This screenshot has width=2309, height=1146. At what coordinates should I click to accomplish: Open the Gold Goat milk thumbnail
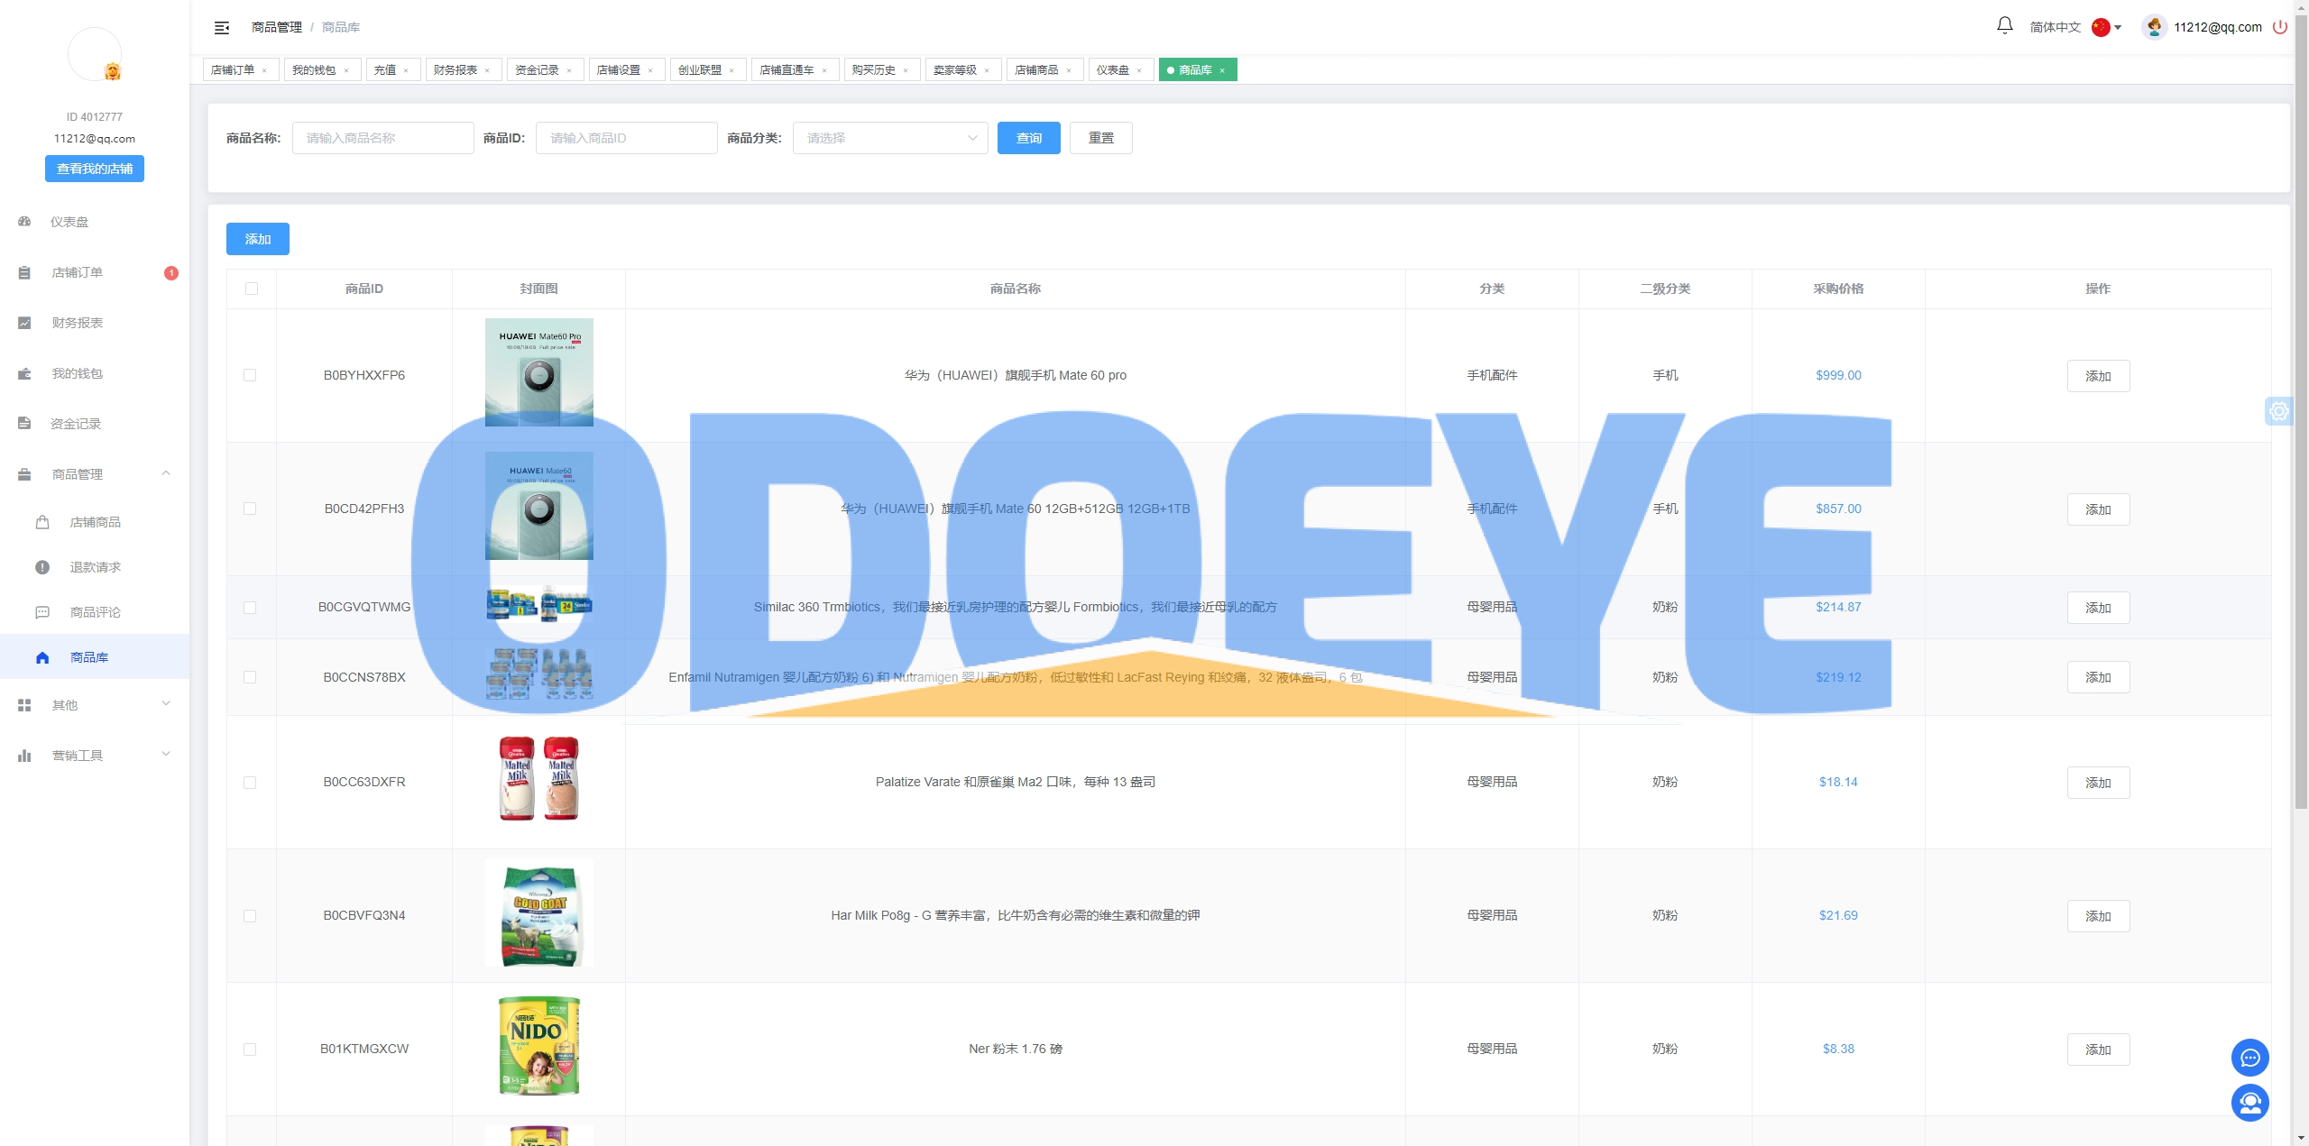539,912
